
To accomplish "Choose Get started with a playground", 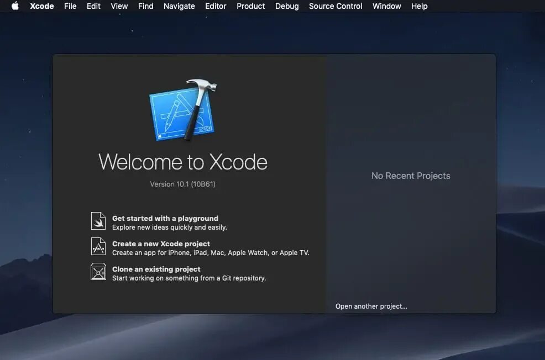I will [165, 218].
